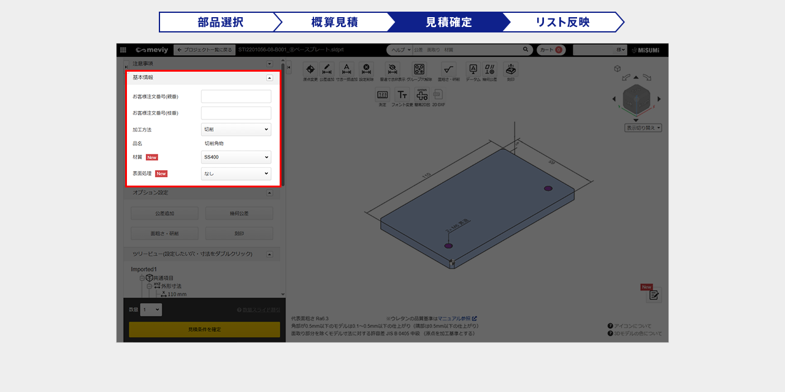Open the フォント変更 font change tool

click(x=402, y=96)
